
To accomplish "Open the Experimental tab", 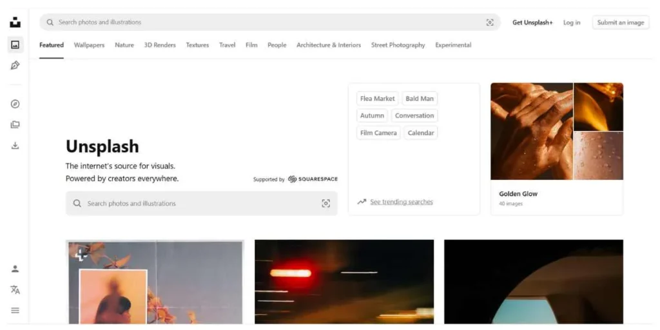I will (x=453, y=45).
